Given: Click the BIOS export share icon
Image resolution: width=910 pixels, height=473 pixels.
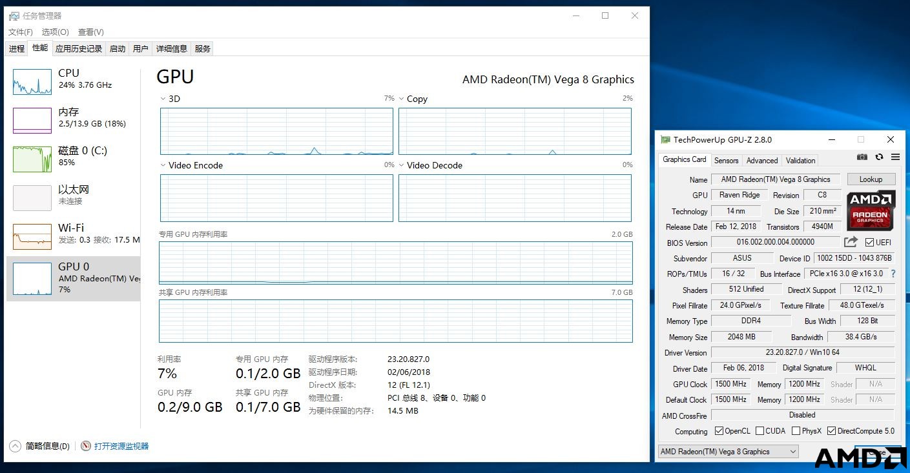Looking at the screenshot, I should pos(851,242).
